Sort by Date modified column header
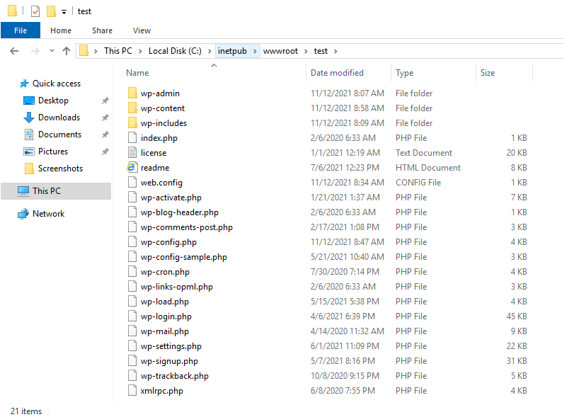The width and height of the screenshot is (564, 417). [337, 73]
